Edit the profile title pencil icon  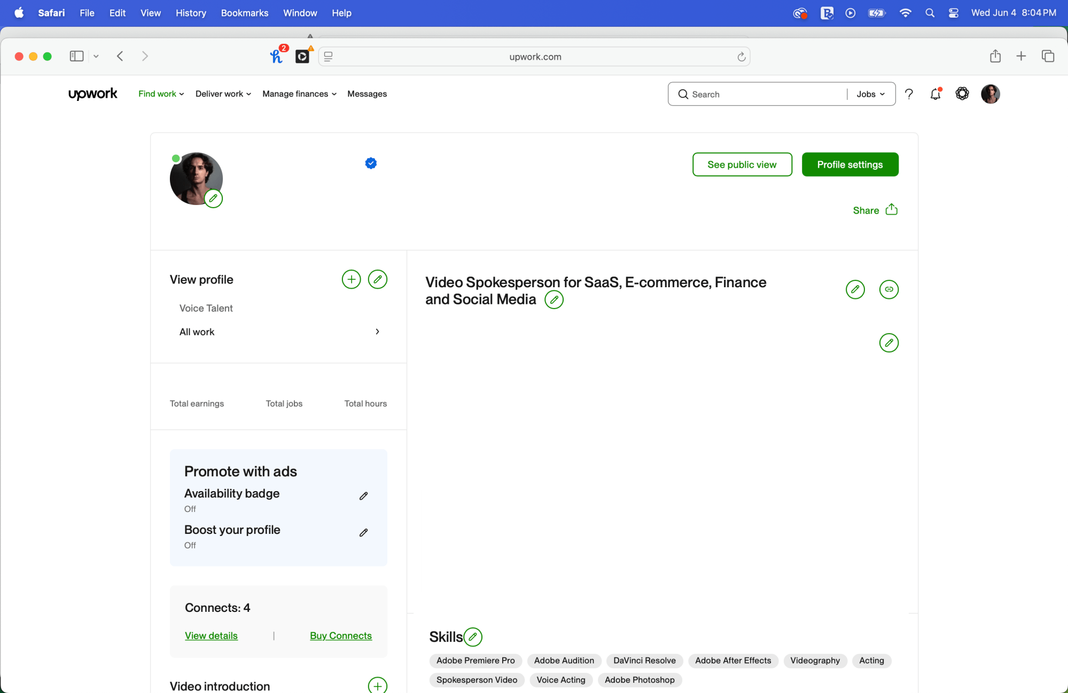tap(554, 300)
